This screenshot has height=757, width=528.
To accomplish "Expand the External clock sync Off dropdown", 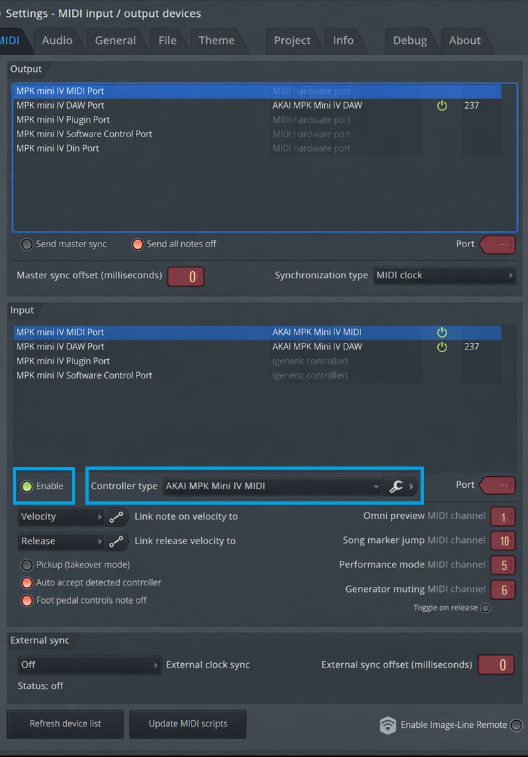I will (x=89, y=665).
